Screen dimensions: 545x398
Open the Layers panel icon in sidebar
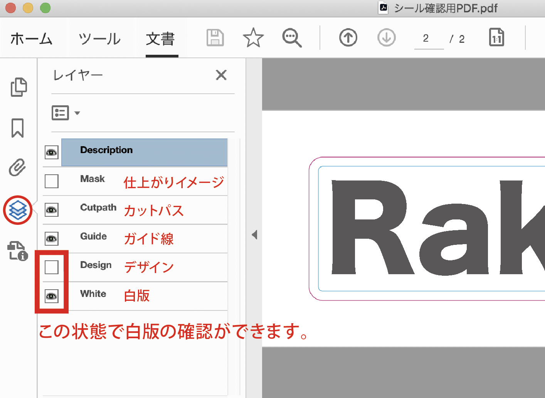click(17, 210)
